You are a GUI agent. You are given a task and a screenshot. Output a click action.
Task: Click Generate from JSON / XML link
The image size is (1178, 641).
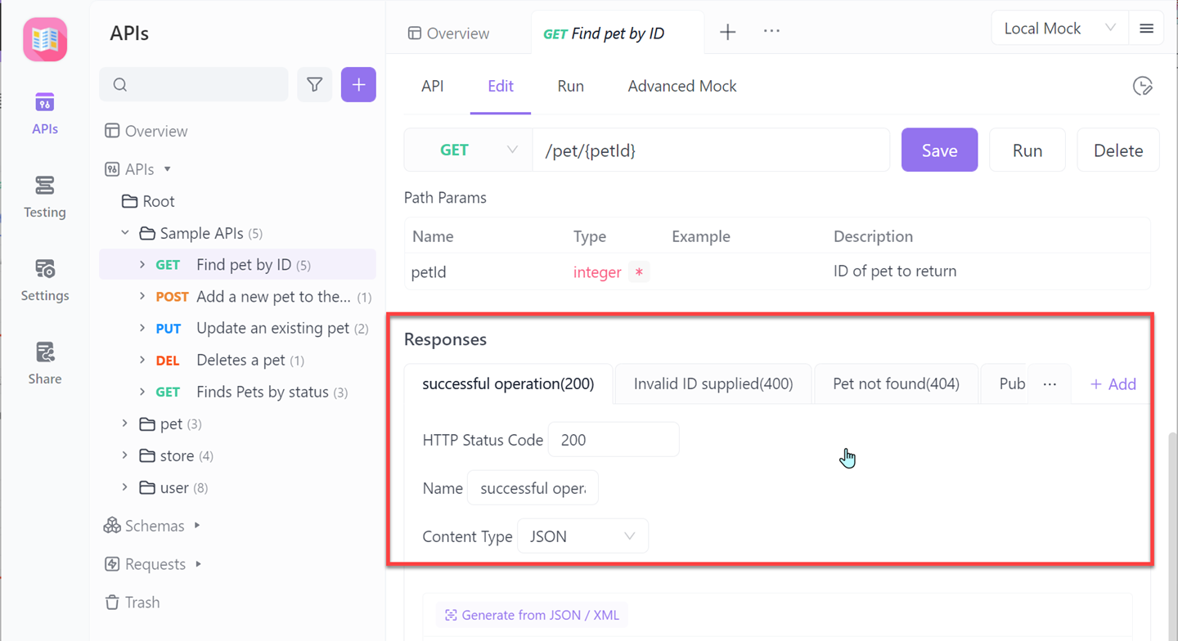[532, 615]
